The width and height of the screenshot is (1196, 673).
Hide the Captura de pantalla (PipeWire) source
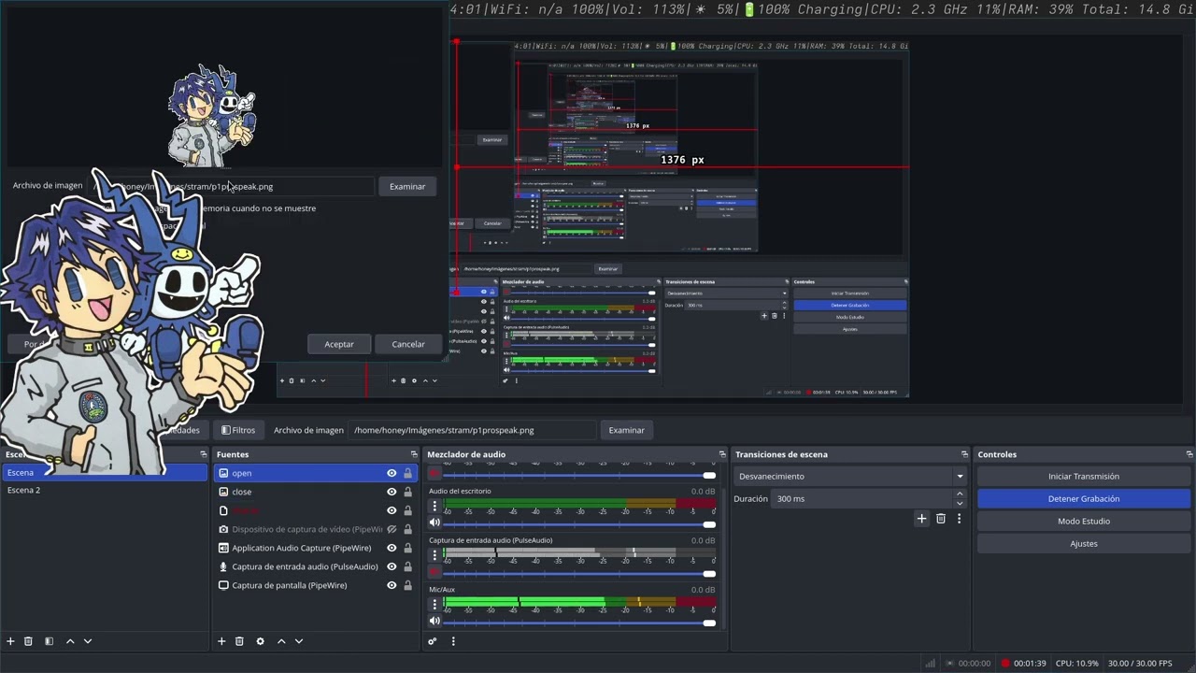coord(392,585)
